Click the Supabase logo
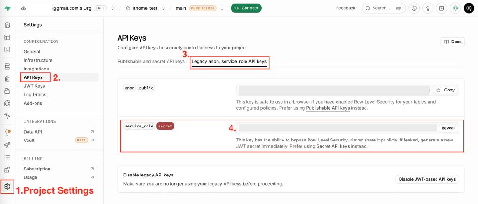Screen dimensions: 478x204 pos(7,8)
